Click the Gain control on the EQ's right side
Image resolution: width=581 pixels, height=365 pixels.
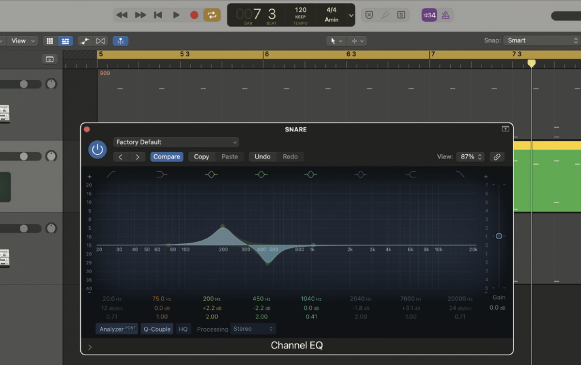pyautogui.click(x=499, y=236)
